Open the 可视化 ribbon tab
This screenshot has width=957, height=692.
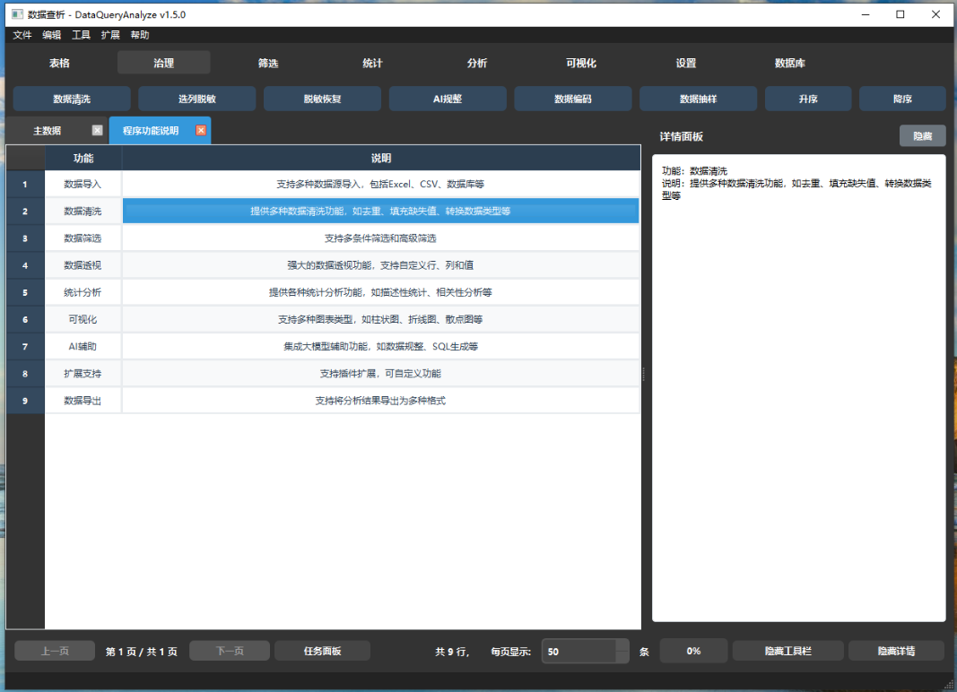tap(581, 63)
